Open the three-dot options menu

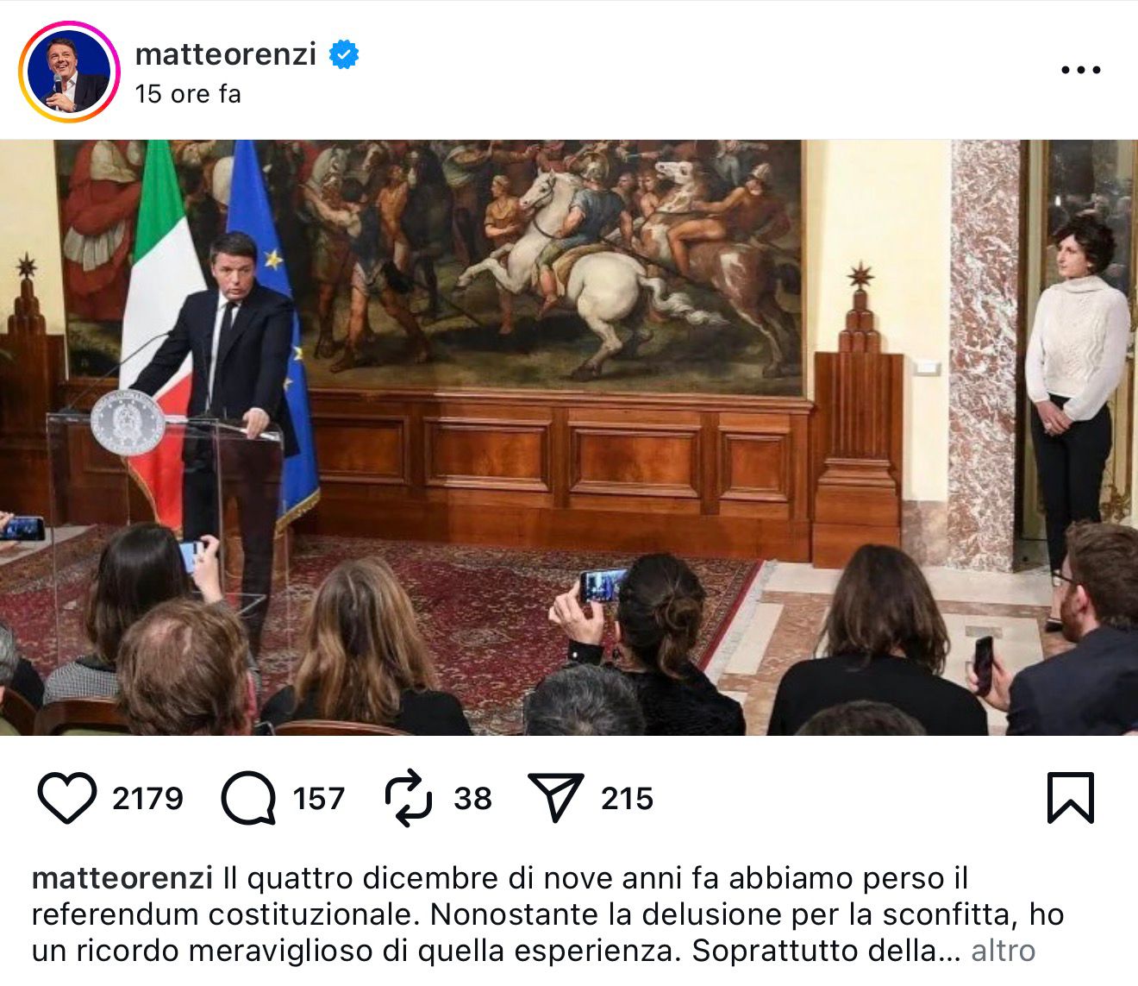pos(1080,70)
